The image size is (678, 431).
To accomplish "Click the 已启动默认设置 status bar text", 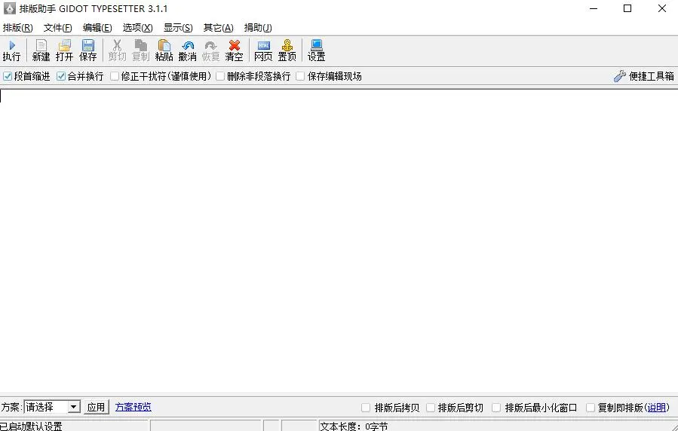I will tap(31, 426).
